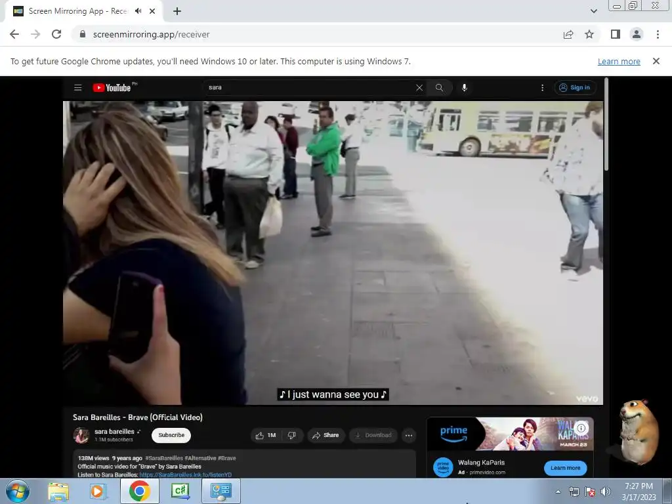
Task: Click the video title Sara Bareilles - Brave
Action: coord(138,417)
